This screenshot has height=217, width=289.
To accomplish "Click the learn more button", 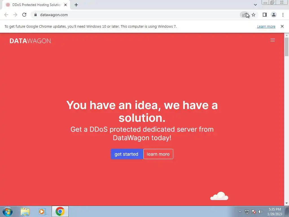I will pos(158,154).
